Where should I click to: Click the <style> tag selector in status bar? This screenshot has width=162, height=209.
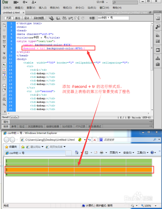pos(14,117)
